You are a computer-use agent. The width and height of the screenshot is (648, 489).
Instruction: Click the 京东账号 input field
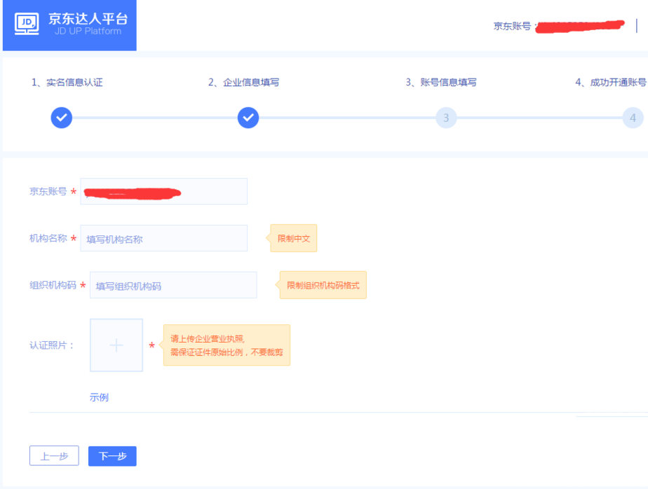(164, 191)
